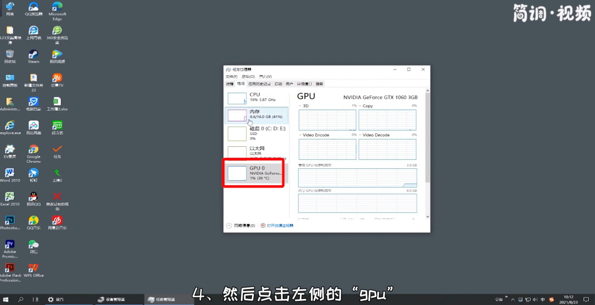This screenshot has height=305, width=595.
Task: Select the Adobe Flash Professional desktop icon
Action: tap(10, 272)
